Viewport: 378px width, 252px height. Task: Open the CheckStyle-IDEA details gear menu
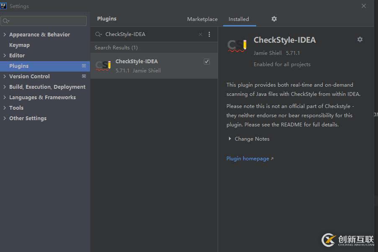click(x=360, y=39)
